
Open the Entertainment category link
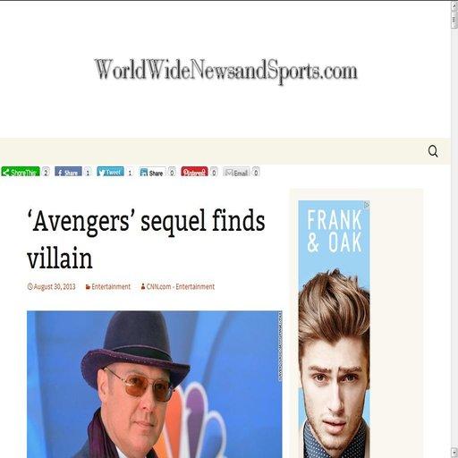[108, 286]
